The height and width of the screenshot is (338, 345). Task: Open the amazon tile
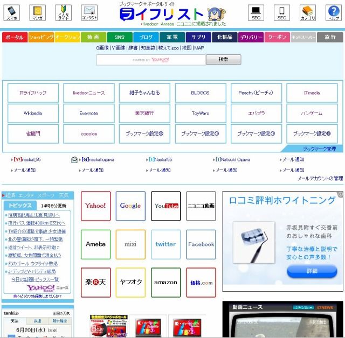[165, 283]
